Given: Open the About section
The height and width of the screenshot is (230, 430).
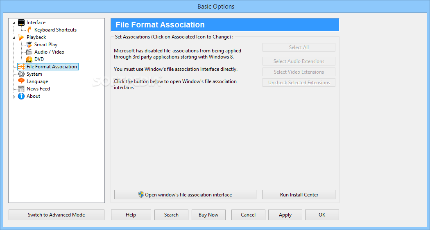Looking at the screenshot, I should coord(33,96).
